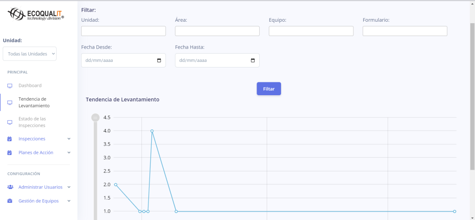Expand the Gestión de Equipos chevron
Viewport: 475px width, 220px height.
69,201
